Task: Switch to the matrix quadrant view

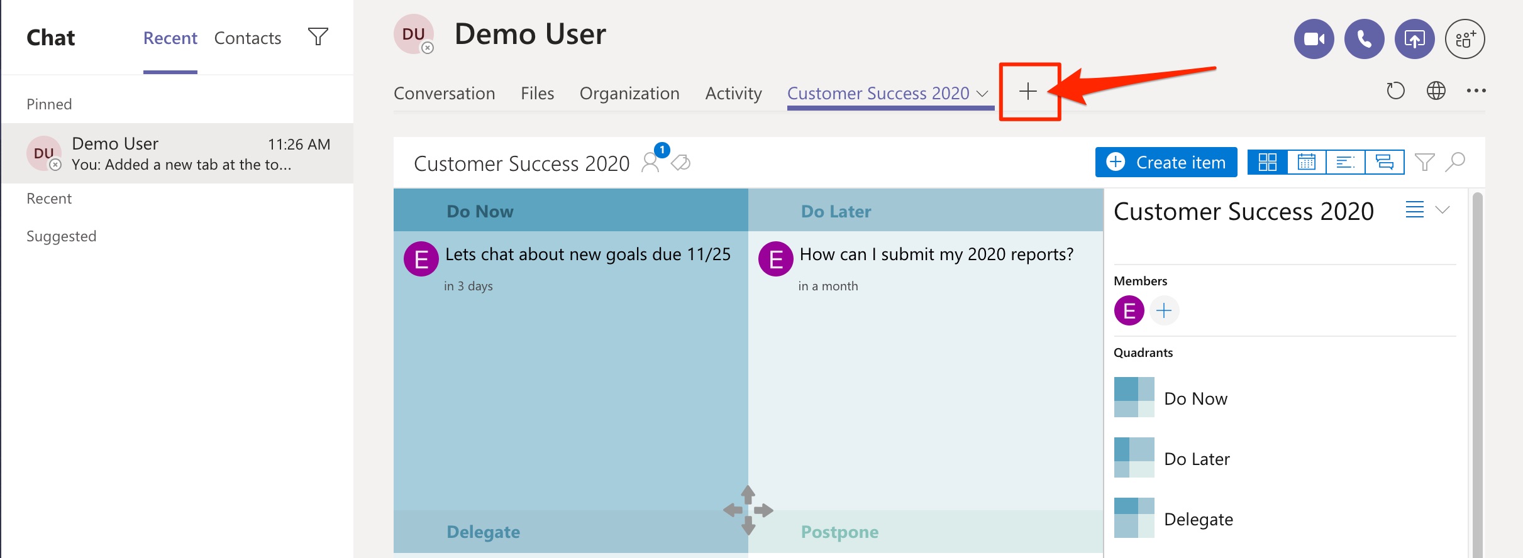Action: (1267, 162)
